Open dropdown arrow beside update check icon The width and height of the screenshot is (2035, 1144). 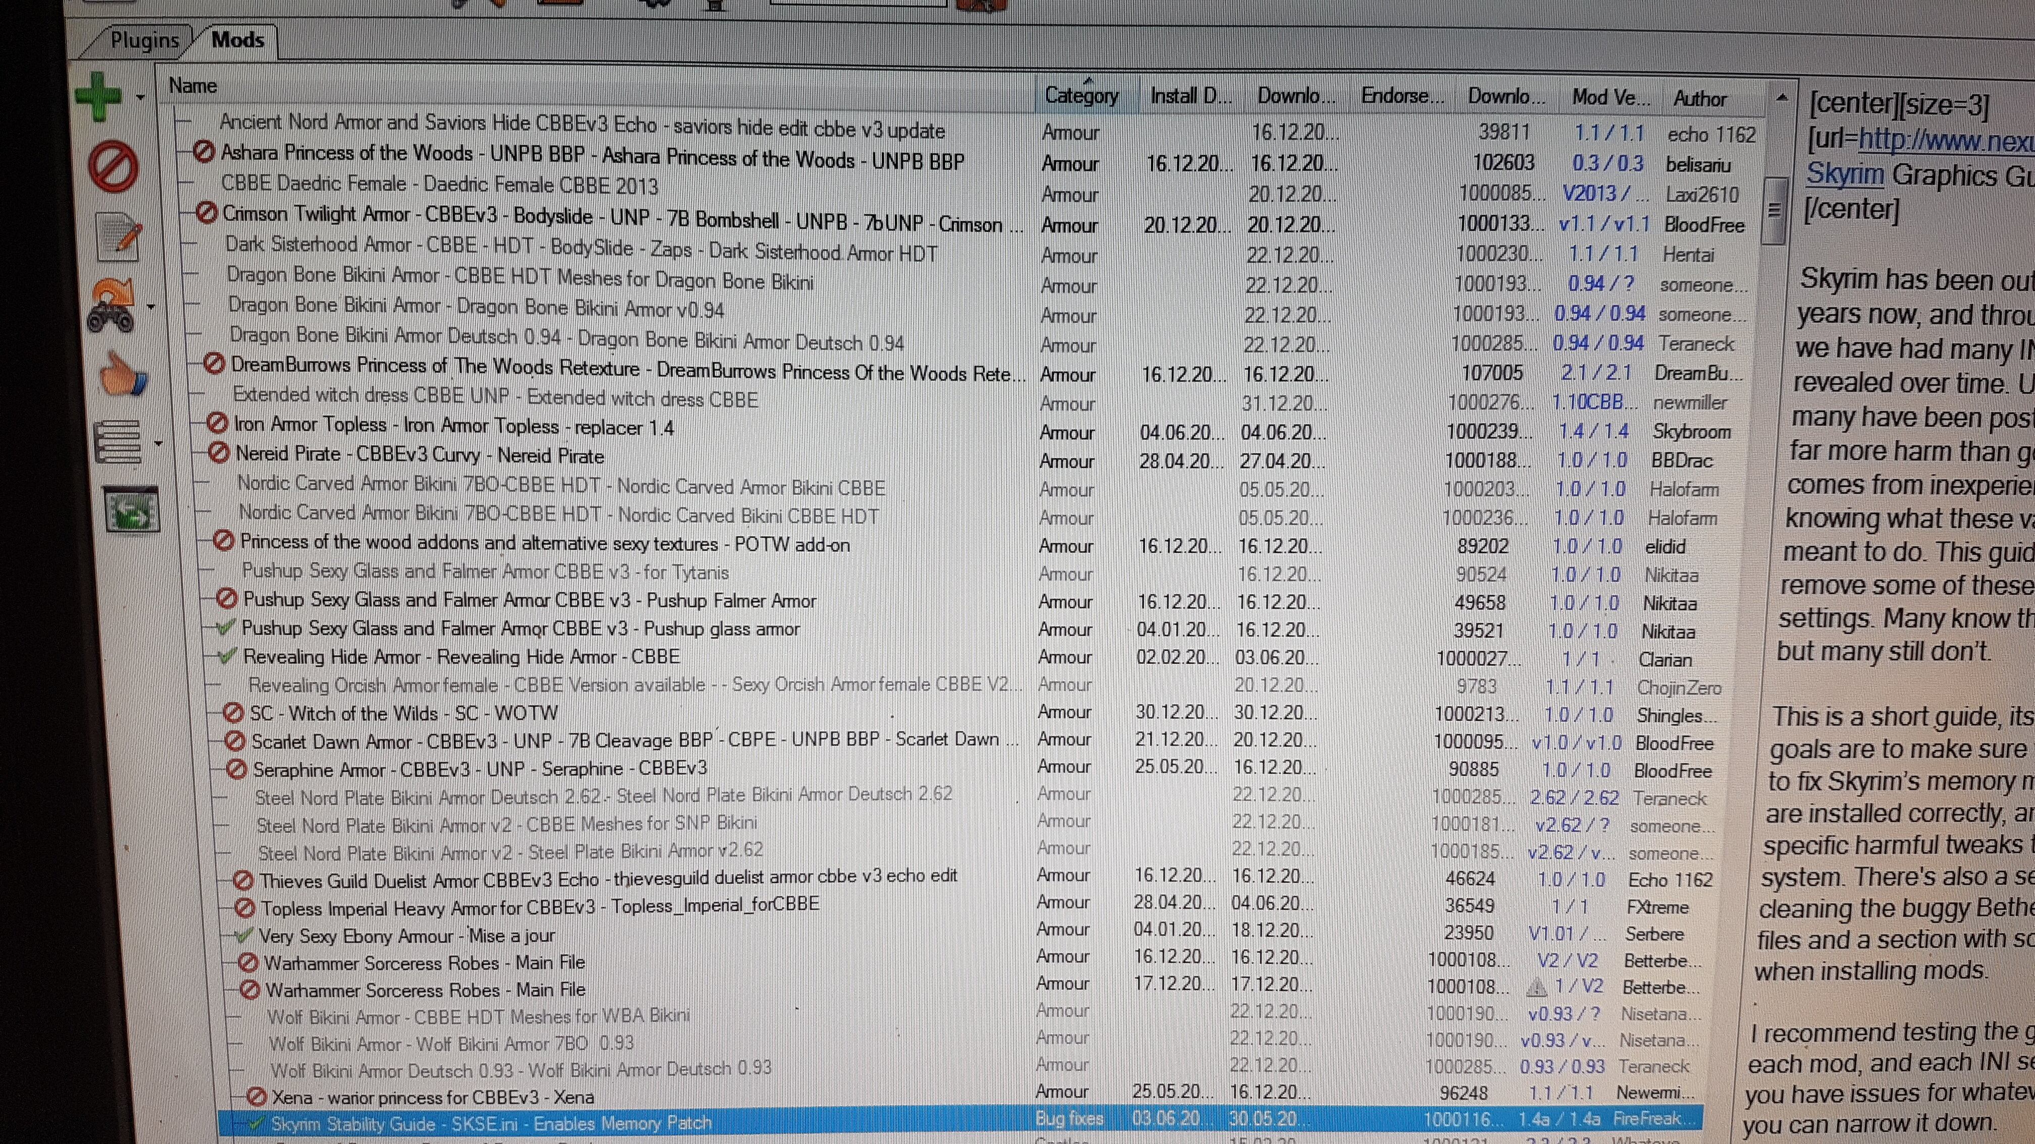[x=151, y=307]
